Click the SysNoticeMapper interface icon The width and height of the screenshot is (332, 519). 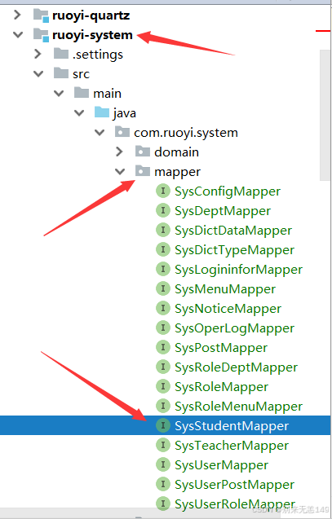(163, 308)
